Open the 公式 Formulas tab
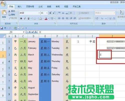The image size is (125, 101). [x=41, y=7]
